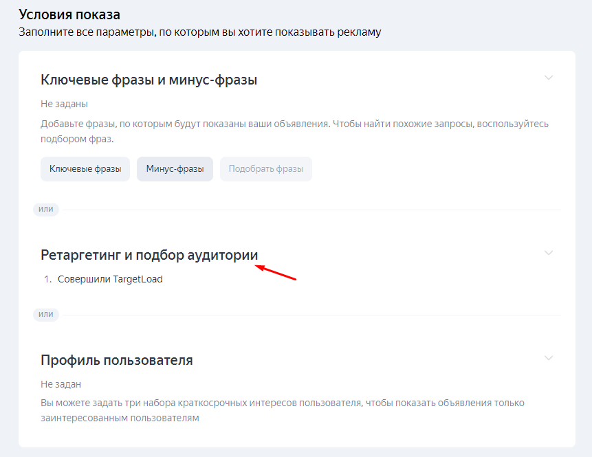Expand the retargeting section chevron
Viewport: 592px width, 457px height.
pos(548,253)
